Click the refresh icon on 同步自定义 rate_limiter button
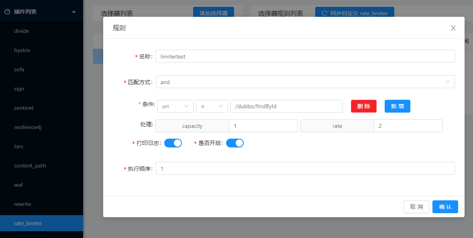Image resolution: width=473 pixels, height=238 pixels. pos(324,13)
